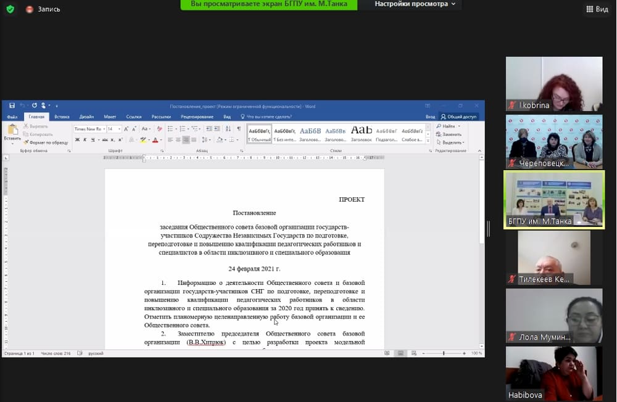Click the Sign in (Вход) link
The width and height of the screenshot is (617, 402).
coord(430,117)
